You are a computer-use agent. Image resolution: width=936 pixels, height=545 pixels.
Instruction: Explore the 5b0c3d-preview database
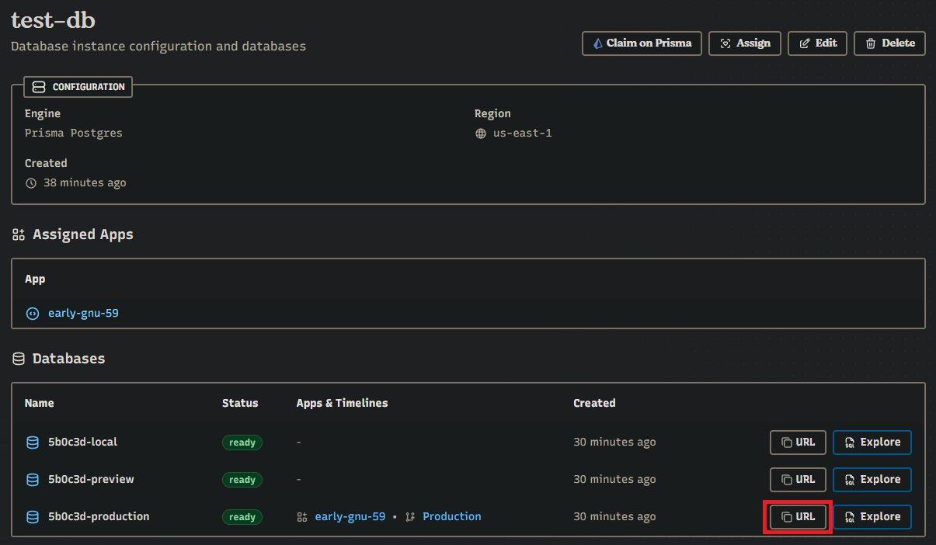point(872,480)
